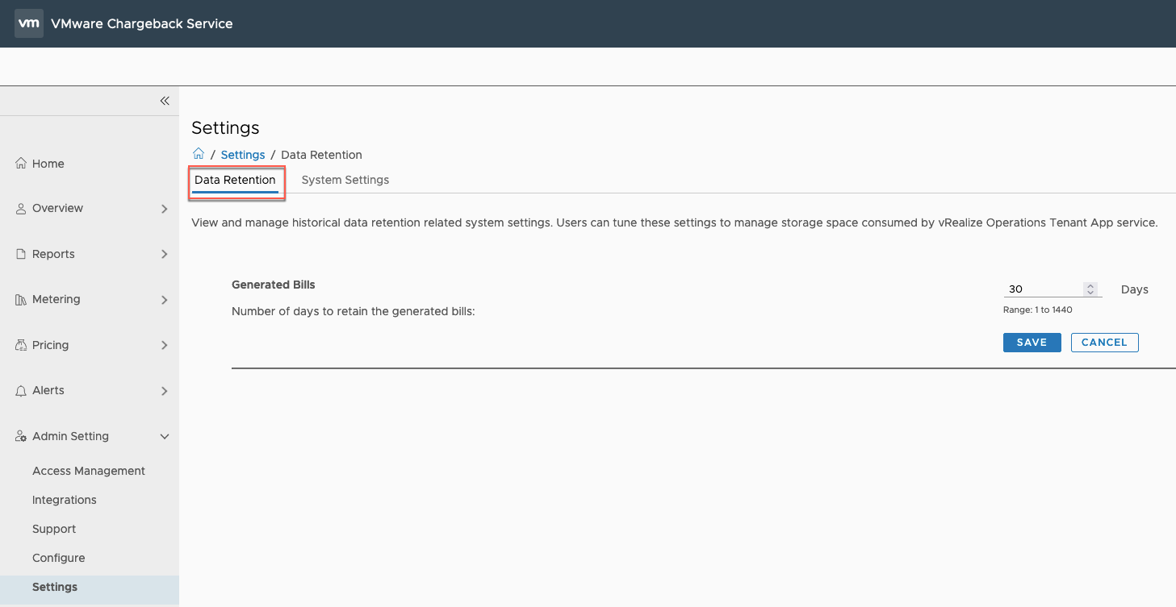The height and width of the screenshot is (607, 1176).
Task: Click the Home house icon in sidebar
Action: click(x=21, y=164)
